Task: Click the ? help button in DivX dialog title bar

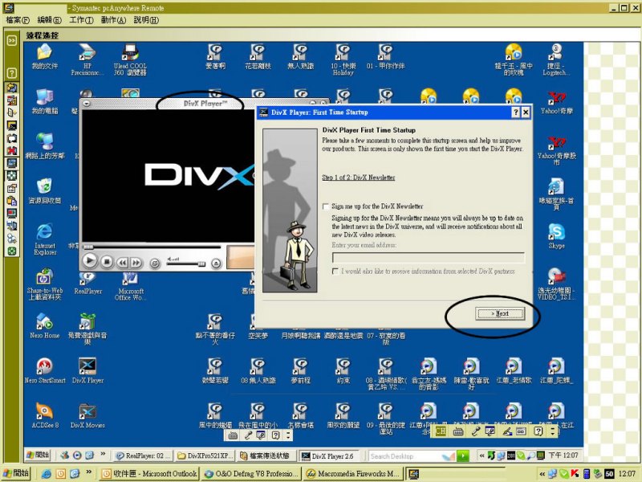Action: point(516,112)
